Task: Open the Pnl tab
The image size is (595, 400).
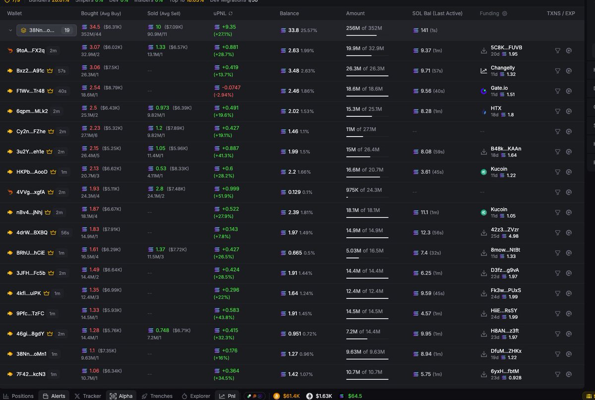Action: (x=227, y=396)
